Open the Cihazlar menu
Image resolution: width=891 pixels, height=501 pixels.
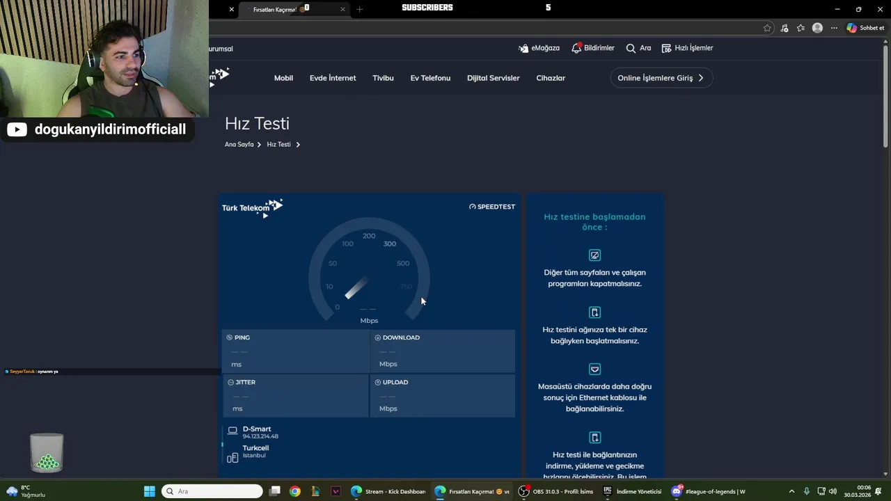(x=551, y=78)
